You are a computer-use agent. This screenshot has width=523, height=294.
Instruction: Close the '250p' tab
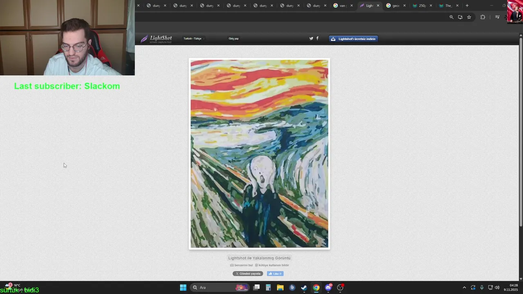tap(431, 6)
